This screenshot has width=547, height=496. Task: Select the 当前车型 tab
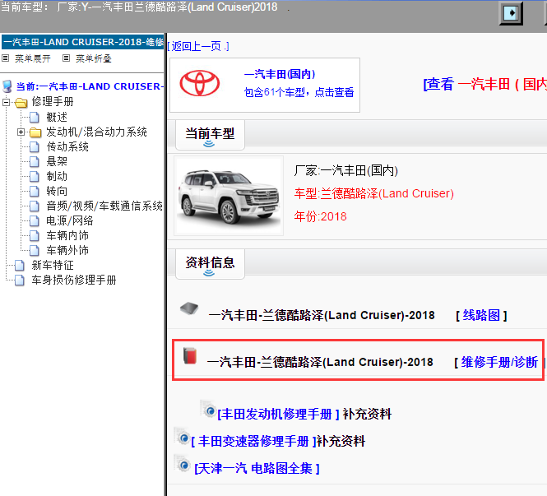(x=210, y=135)
